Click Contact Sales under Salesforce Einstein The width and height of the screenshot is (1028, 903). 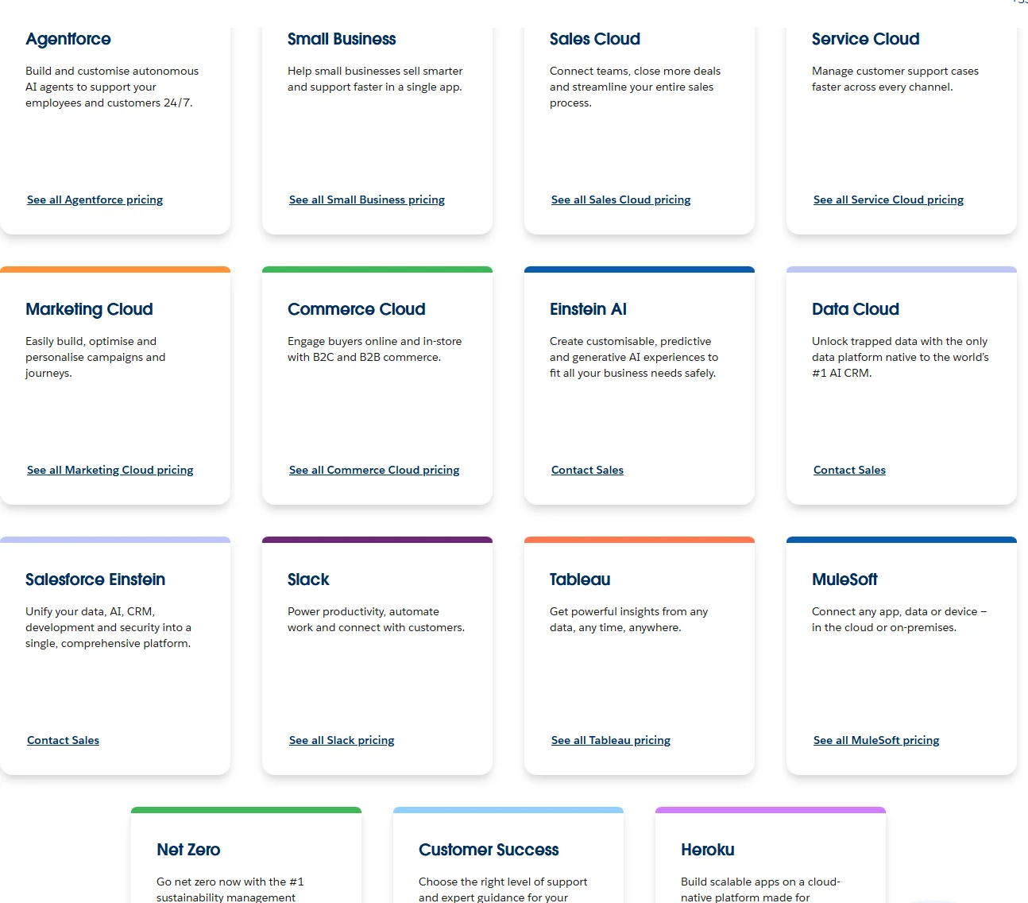click(x=63, y=740)
